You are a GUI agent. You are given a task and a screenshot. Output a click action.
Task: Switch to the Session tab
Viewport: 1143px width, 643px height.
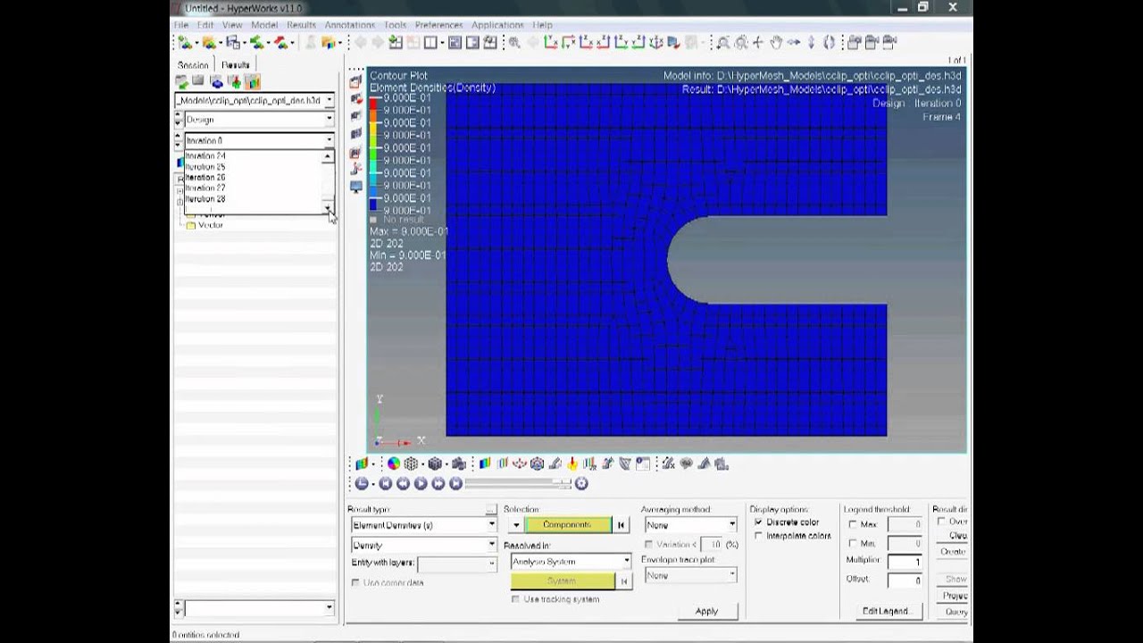point(193,65)
